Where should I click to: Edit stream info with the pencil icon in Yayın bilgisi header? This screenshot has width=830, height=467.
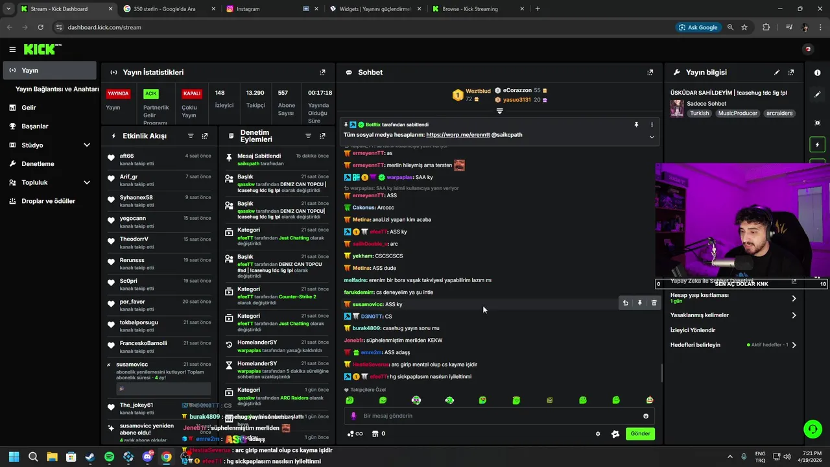click(x=777, y=73)
